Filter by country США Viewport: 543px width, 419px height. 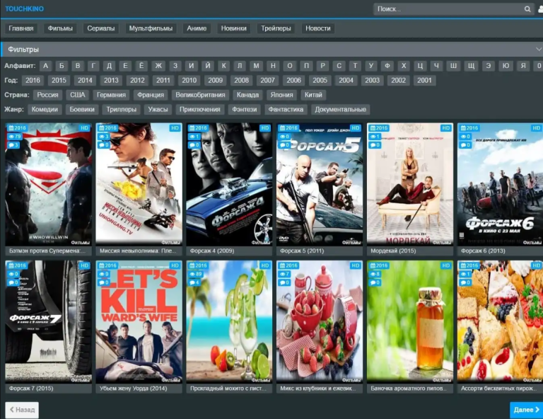[78, 95]
